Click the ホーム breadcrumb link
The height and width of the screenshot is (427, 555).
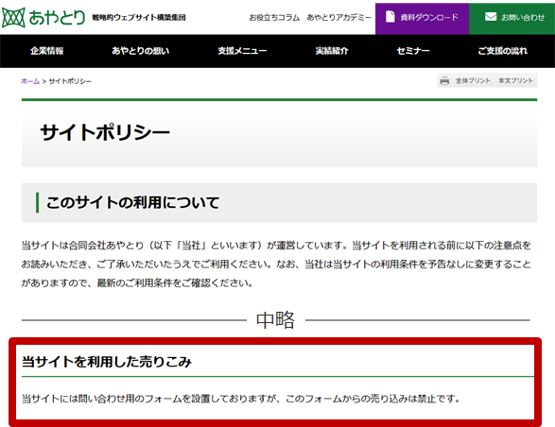30,81
